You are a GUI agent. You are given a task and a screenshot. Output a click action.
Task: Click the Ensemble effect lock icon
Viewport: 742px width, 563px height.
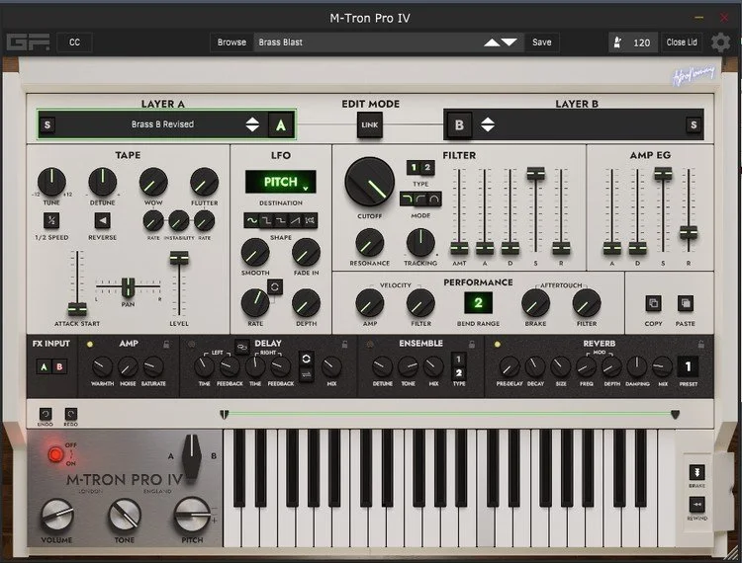(472, 345)
